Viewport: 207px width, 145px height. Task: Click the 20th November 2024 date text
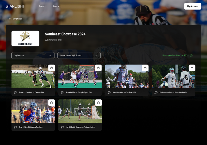(53, 40)
